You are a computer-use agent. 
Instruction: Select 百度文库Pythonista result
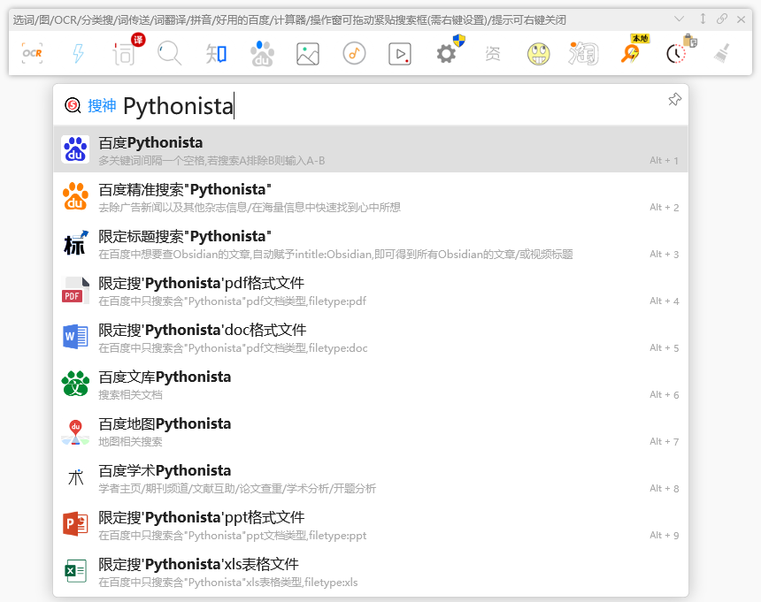371,384
